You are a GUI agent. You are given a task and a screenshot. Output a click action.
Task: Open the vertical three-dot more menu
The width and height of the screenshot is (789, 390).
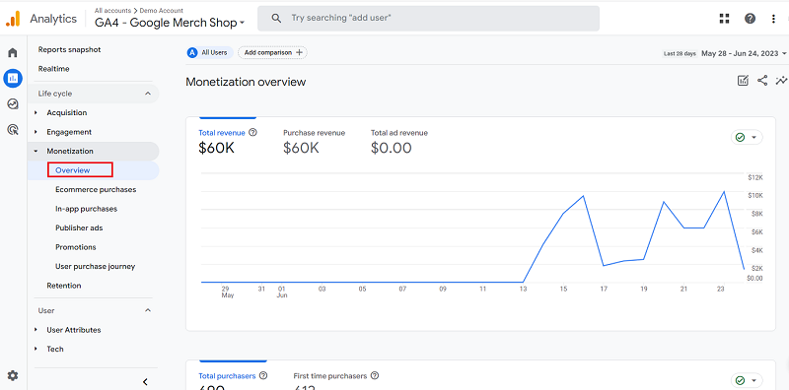[x=773, y=19]
